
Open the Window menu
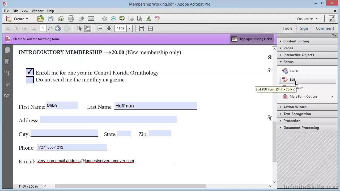click(38, 11)
